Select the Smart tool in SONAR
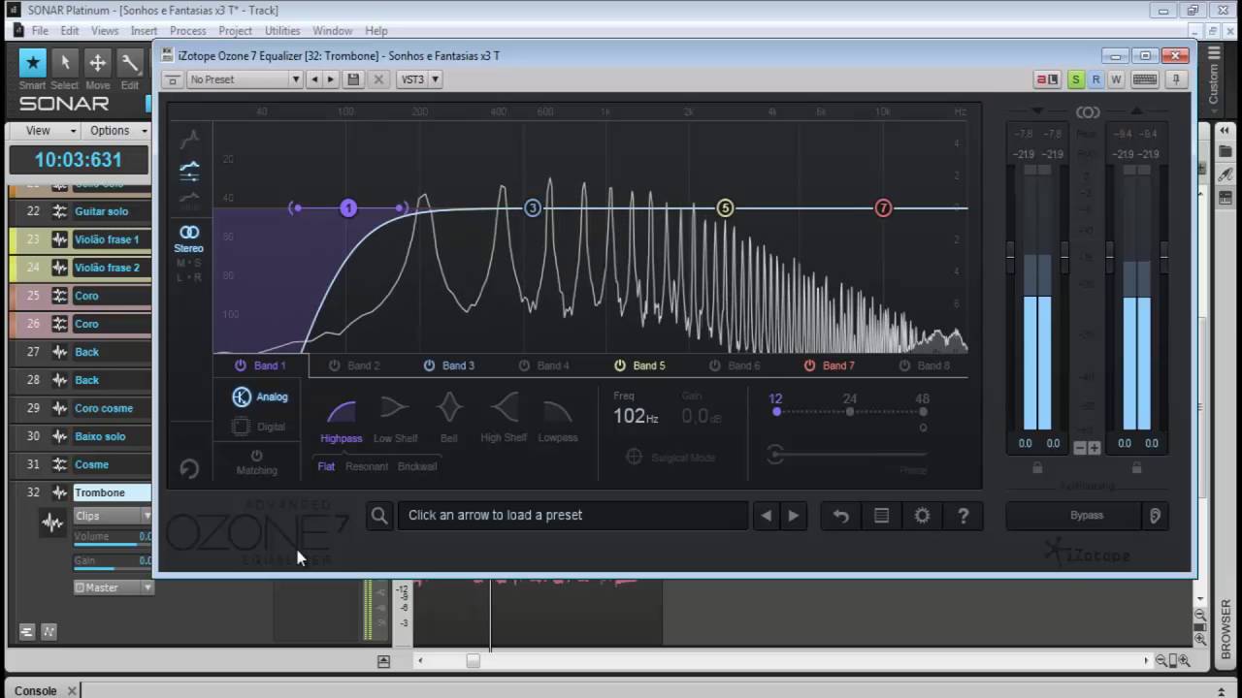The height and width of the screenshot is (698, 1242). pyautogui.click(x=33, y=63)
